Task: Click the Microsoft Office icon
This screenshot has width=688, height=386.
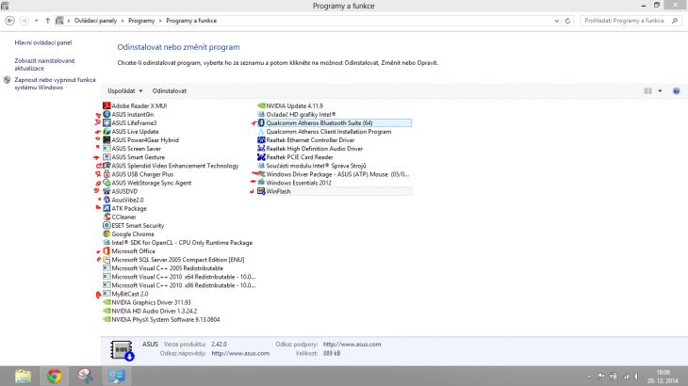Action: (x=106, y=251)
